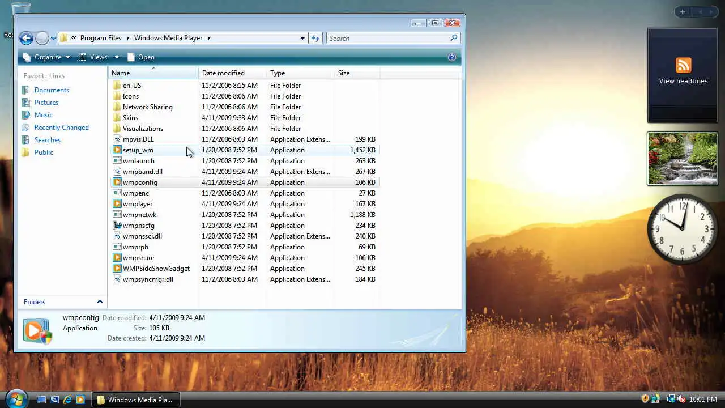Sort by Size column header
This screenshot has height=408, width=725.
357,73
